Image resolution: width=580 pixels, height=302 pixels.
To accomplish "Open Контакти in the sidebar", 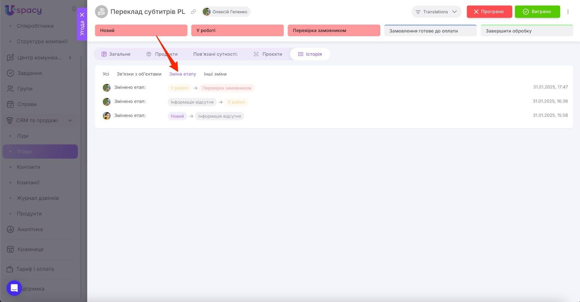I will click(29, 167).
